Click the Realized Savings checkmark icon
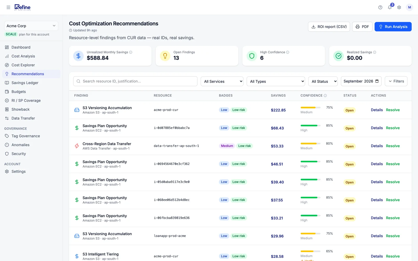Screen dimensions: 418x261 (x=339, y=56)
